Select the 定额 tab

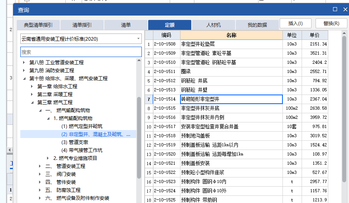[170, 25]
